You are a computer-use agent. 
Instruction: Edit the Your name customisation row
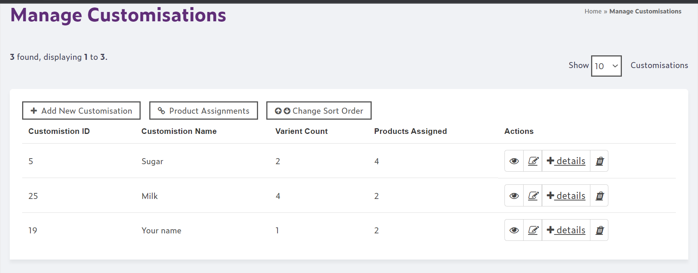[x=533, y=230]
